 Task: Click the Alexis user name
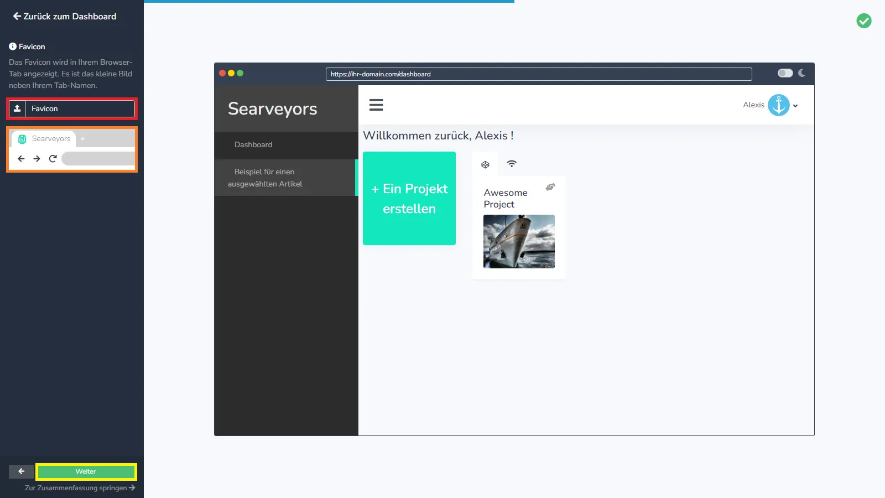[753, 105]
